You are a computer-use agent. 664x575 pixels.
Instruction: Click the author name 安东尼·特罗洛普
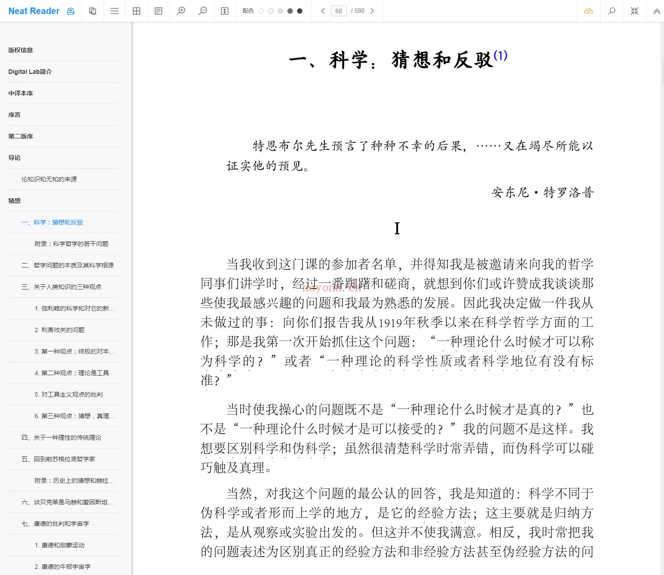coord(543,192)
